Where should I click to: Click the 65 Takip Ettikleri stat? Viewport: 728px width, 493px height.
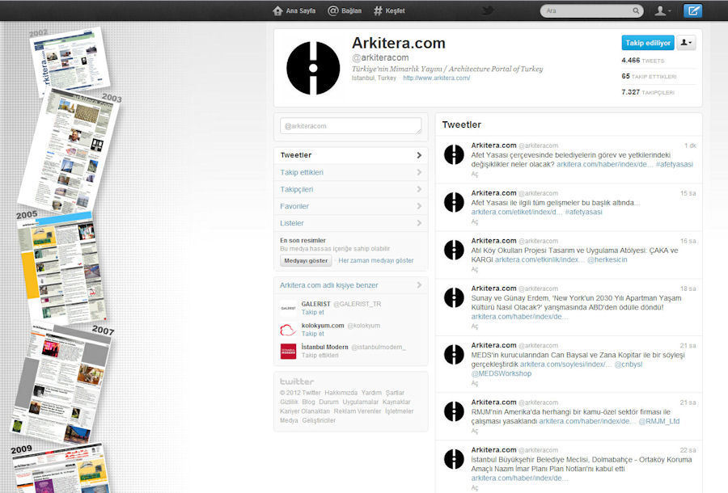tap(649, 76)
